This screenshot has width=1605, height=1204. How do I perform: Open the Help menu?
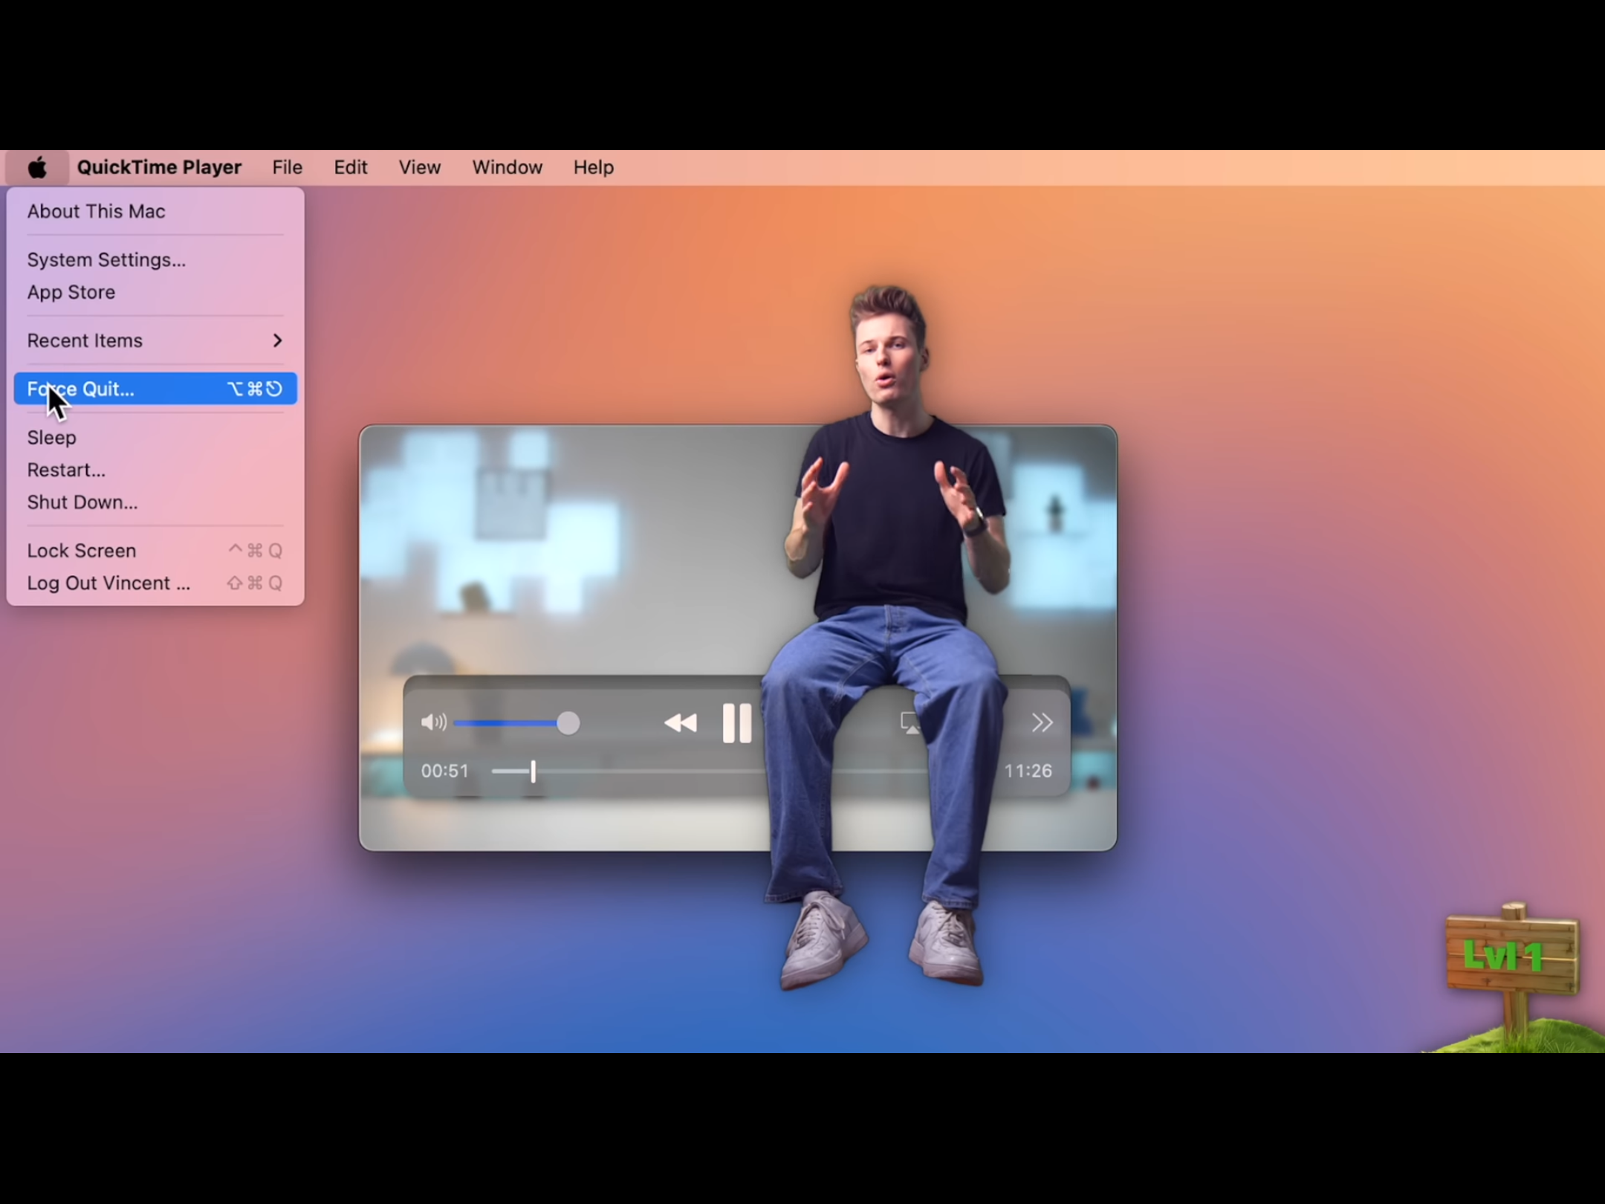pyautogui.click(x=593, y=168)
